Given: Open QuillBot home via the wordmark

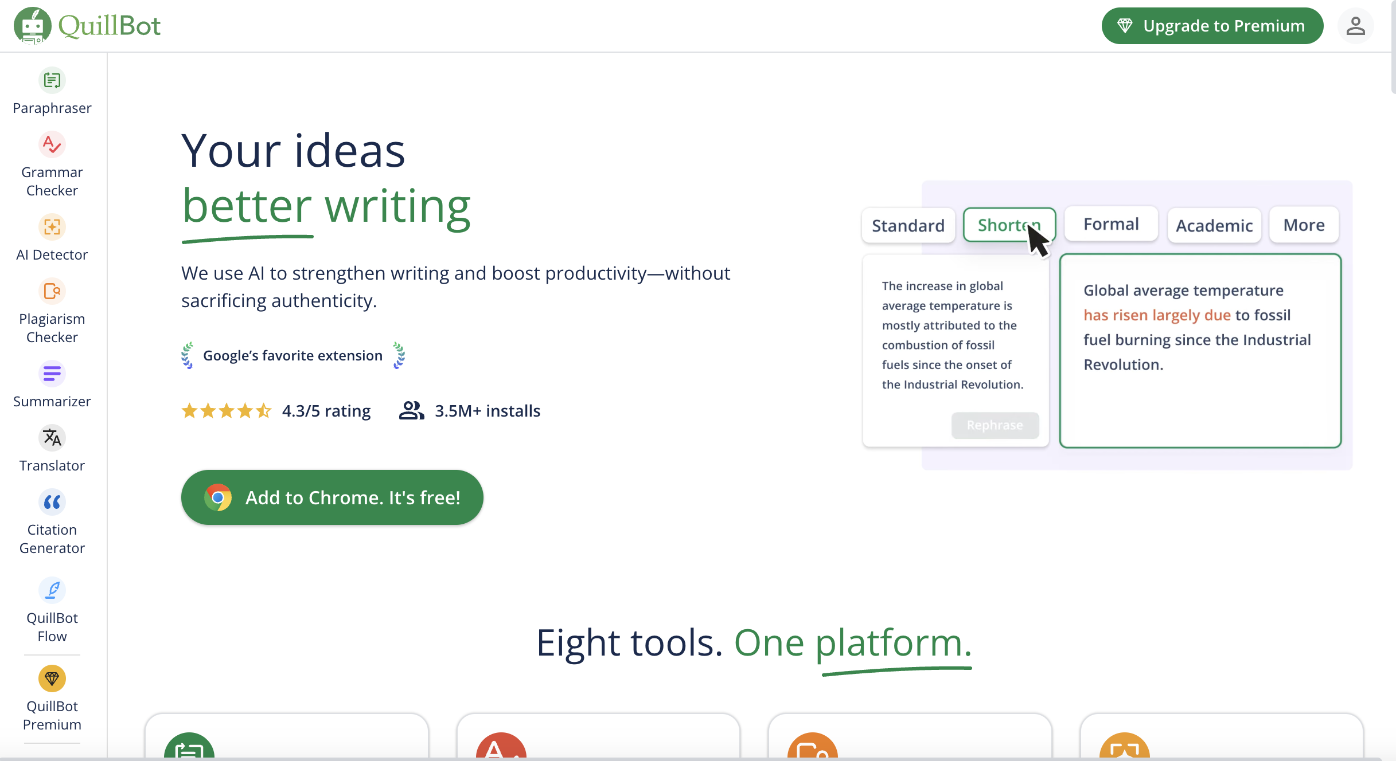Looking at the screenshot, I should coord(110,26).
